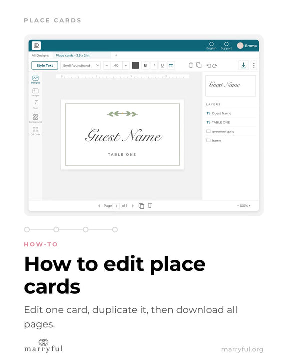
Task: Zoom out with minus beside 100%
Action: coord(238,206)
